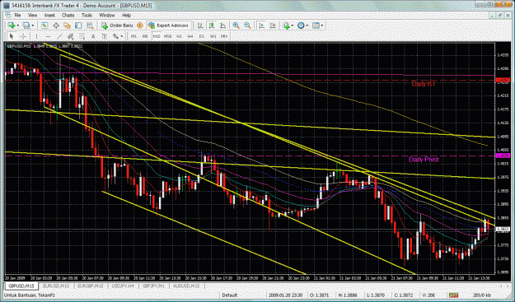Screen dimensions: 515x302
Task: Open the Indicators list icon
Action: pos(286,26)
